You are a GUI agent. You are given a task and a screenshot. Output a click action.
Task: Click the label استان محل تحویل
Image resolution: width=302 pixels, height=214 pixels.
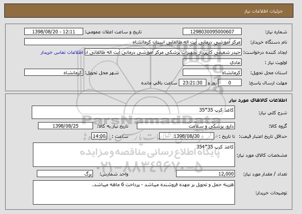[x=269, y=73]
